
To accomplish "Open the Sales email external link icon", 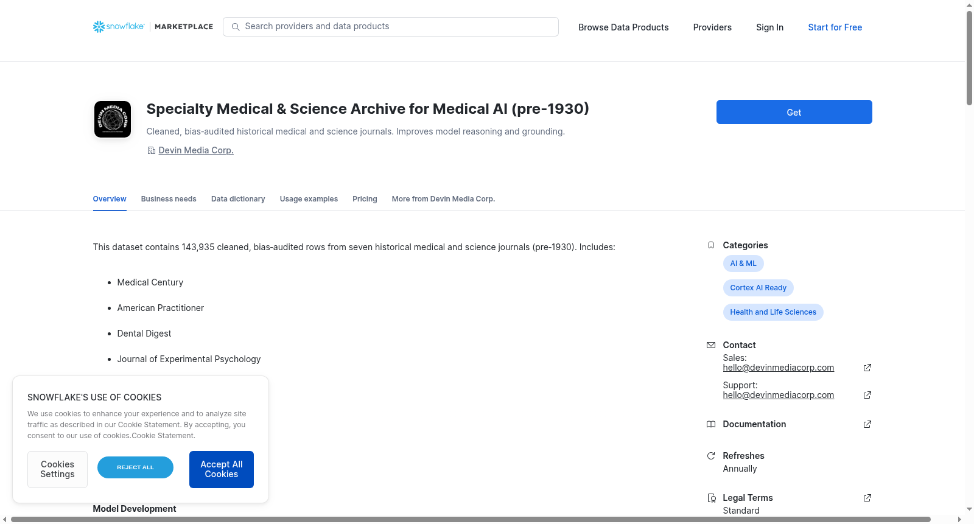I will coord(867,368).
